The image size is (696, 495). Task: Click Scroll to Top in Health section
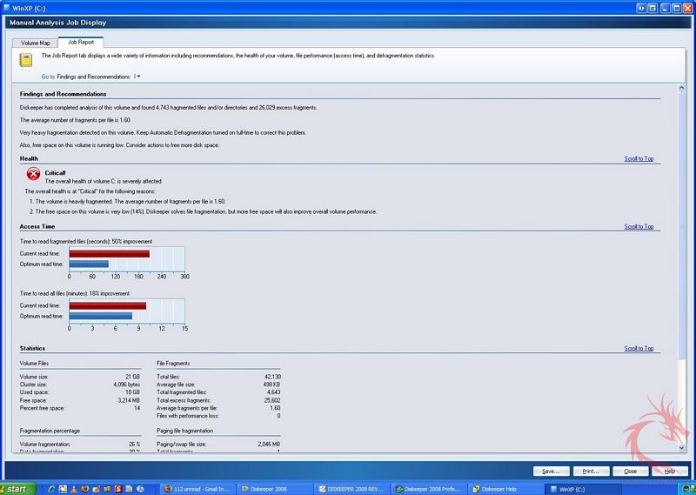[639, 159]
